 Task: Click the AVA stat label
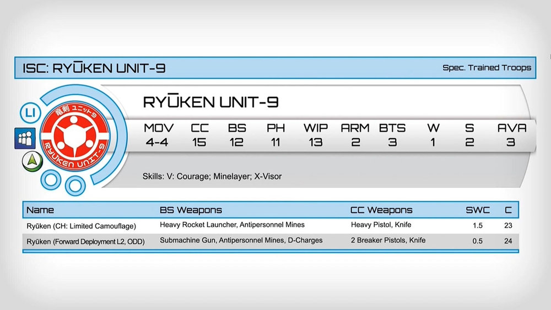[512, 128]
